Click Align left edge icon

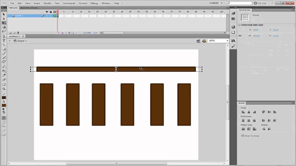(243, 112)
